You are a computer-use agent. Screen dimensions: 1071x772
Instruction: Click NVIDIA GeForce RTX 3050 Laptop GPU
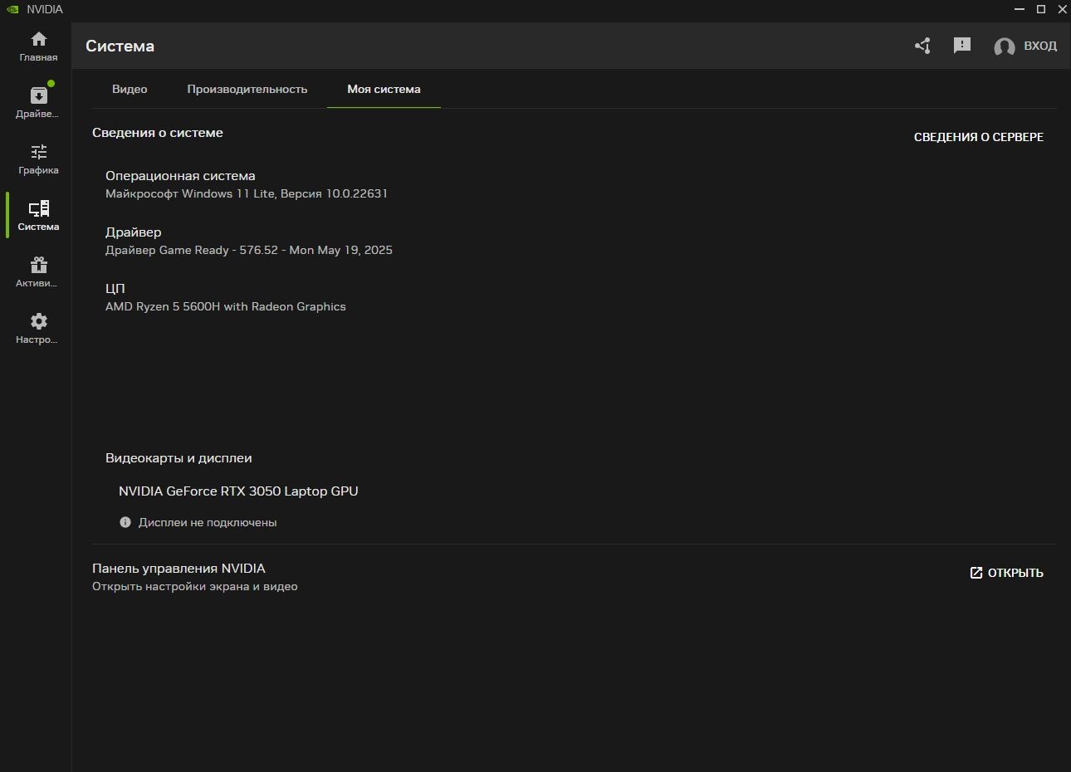(x=238, y=491)
